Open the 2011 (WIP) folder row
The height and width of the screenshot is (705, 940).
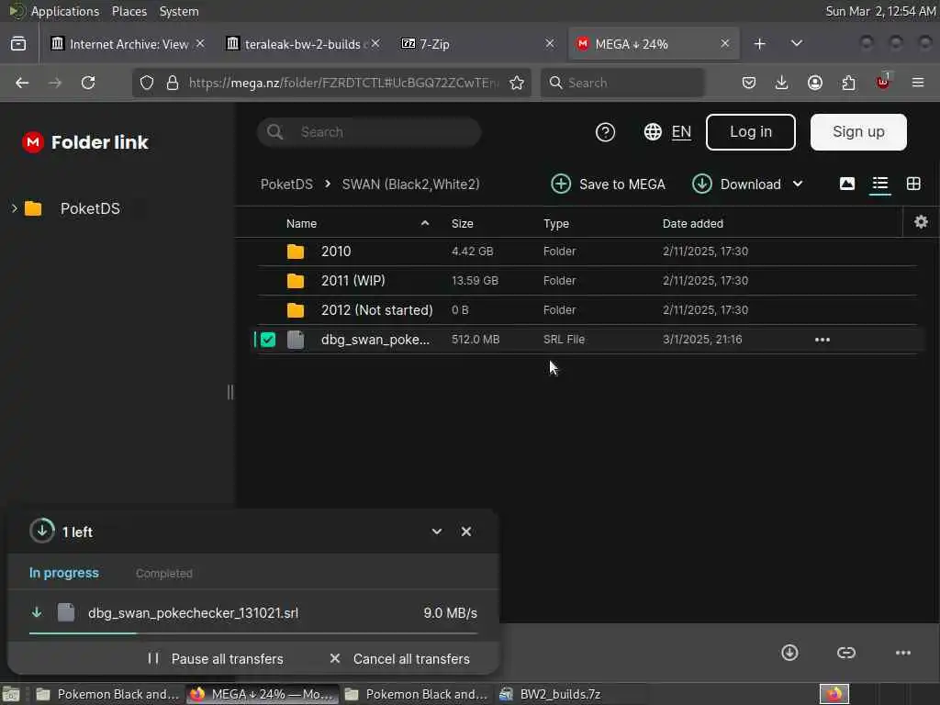[x=587, y=281]
